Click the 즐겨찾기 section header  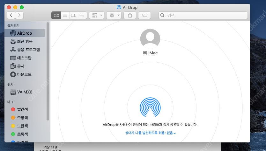click(x=13, y=26)
